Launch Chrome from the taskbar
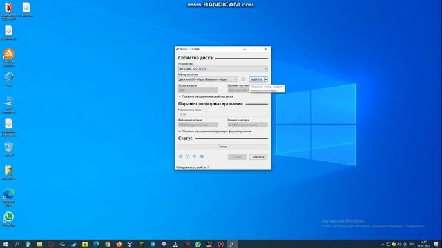 point(108,244)
